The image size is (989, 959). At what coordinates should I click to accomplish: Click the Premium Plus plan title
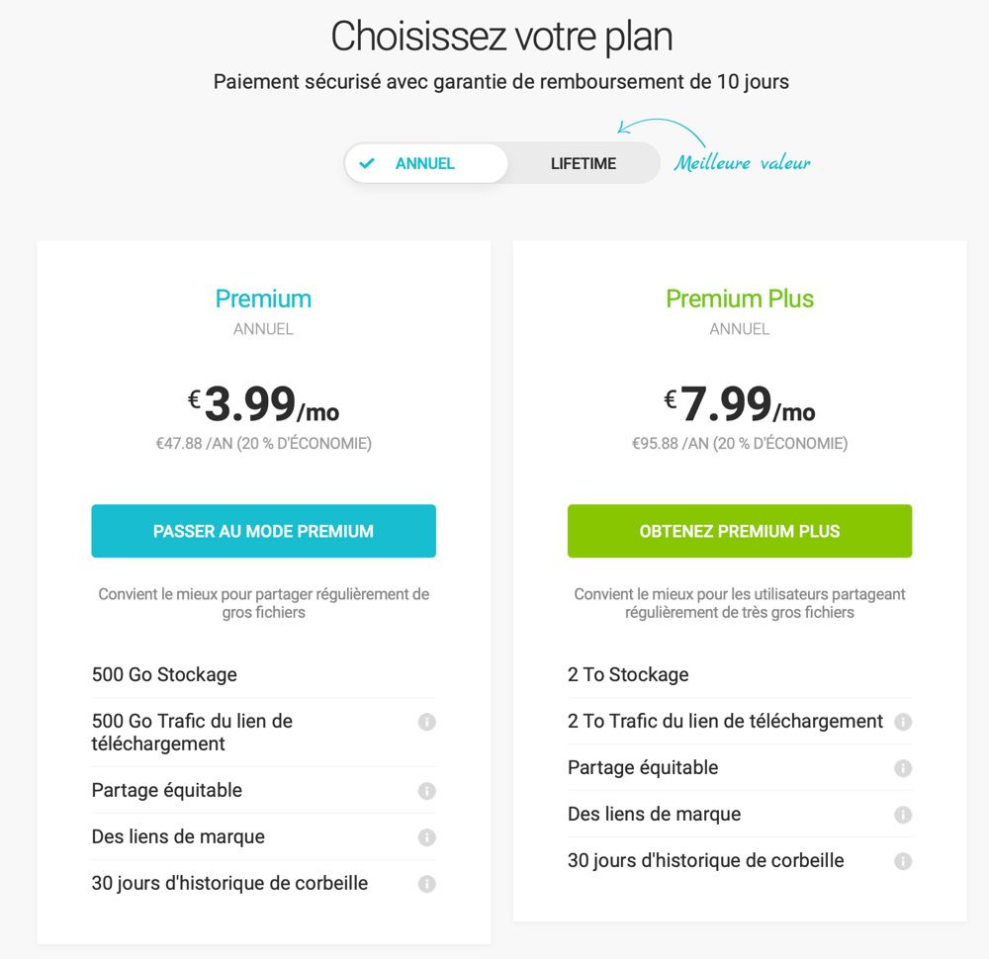(740, 299)
